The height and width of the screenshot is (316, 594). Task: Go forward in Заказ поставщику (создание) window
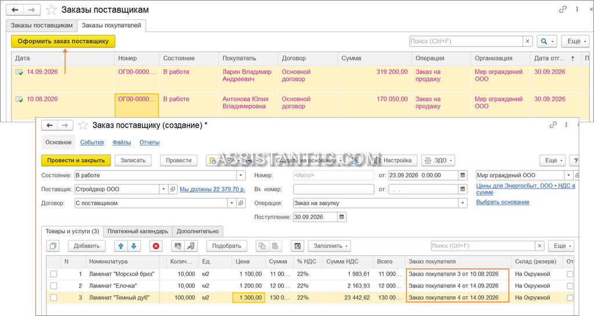coord(65,125)
